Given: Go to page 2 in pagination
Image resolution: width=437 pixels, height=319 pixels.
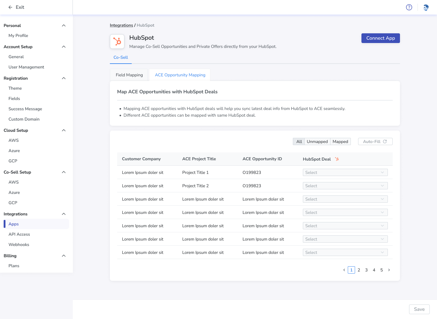Looking at the screenshot, I should pos(359,270).
